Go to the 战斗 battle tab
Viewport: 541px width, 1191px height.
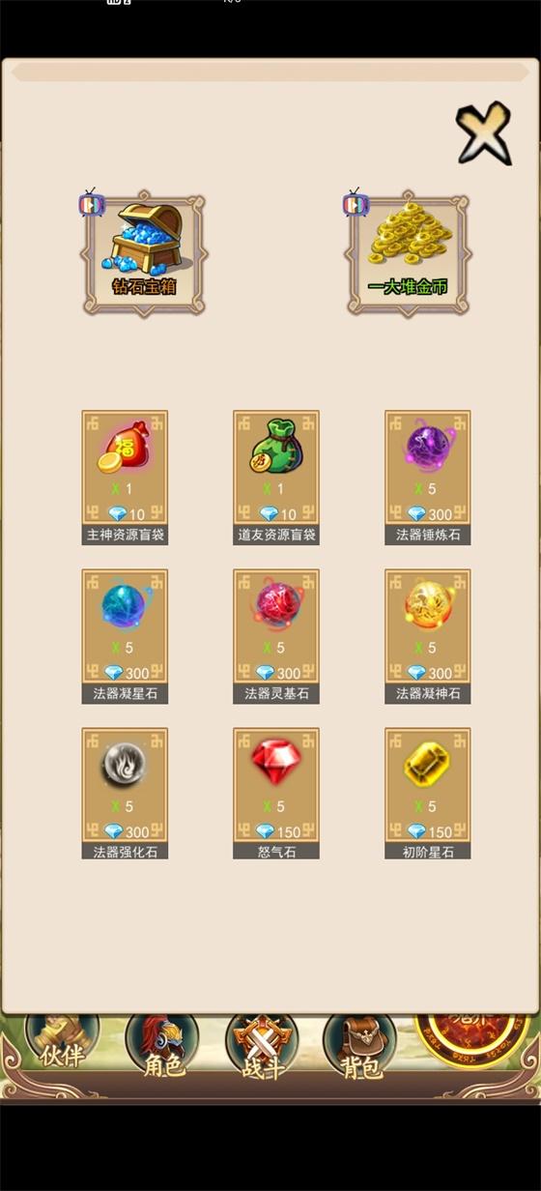262,1048
